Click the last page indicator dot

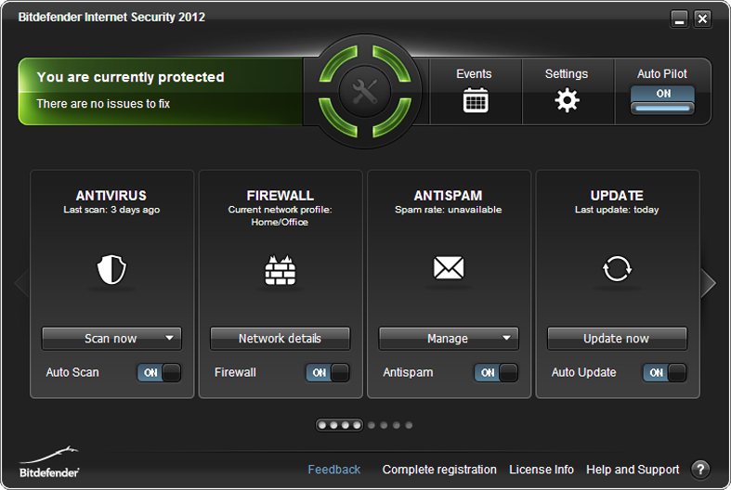pos(409,425)
